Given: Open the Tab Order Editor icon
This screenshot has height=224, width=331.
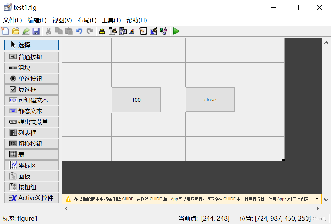Looking at the screenshot, I should 123,31.
